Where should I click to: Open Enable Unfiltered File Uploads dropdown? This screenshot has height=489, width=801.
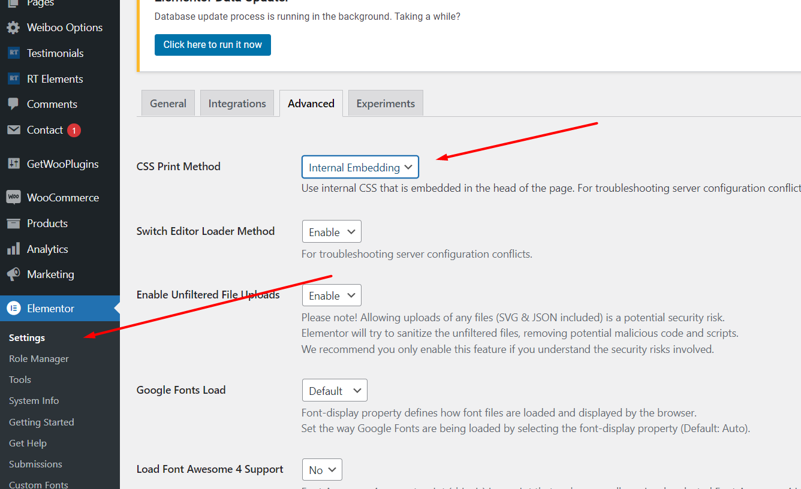332,295
